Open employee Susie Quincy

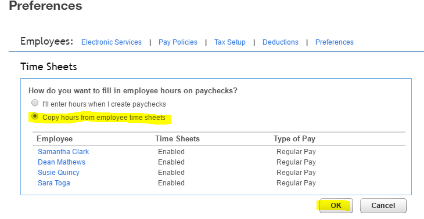tap(59, 173)
